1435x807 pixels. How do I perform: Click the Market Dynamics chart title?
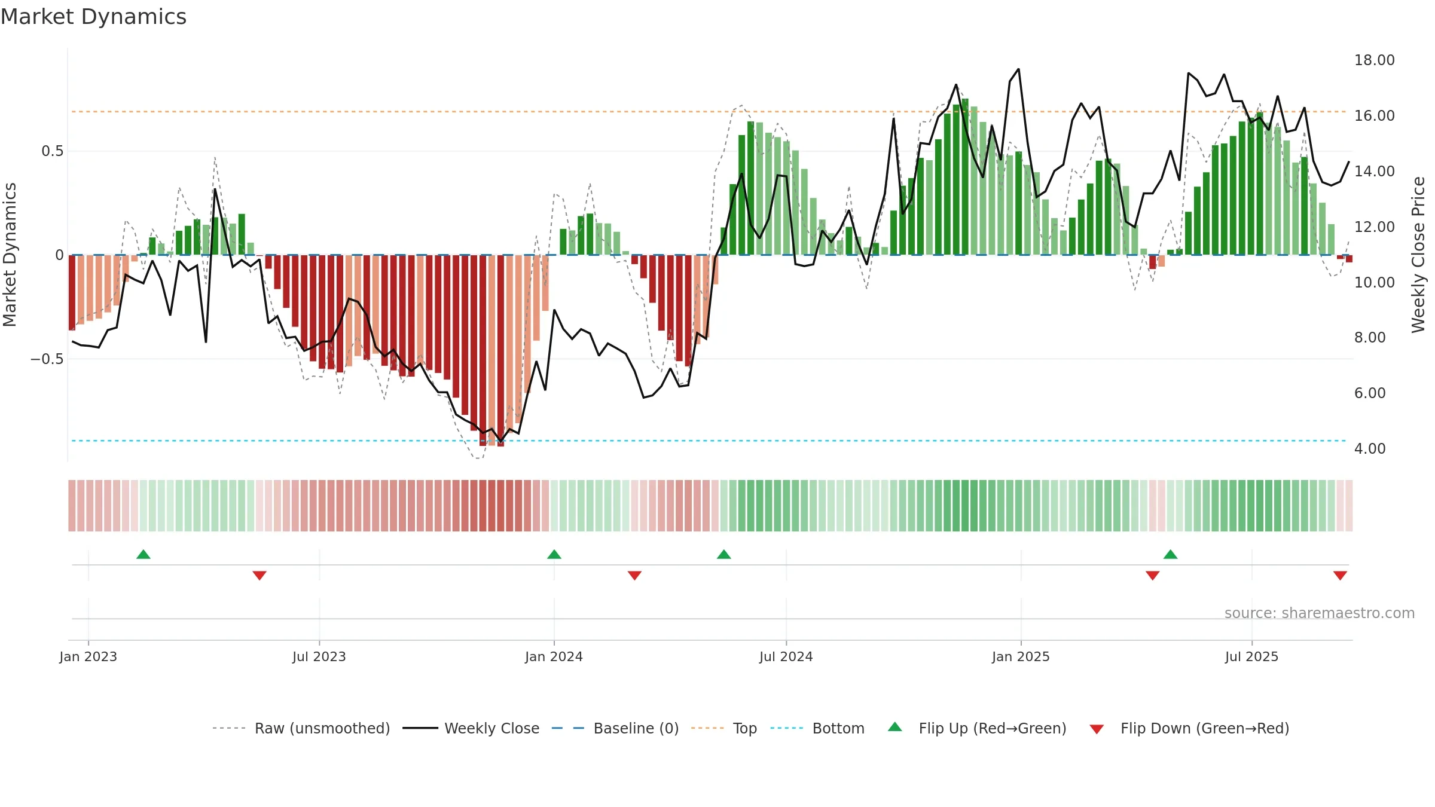click(93, 17)
